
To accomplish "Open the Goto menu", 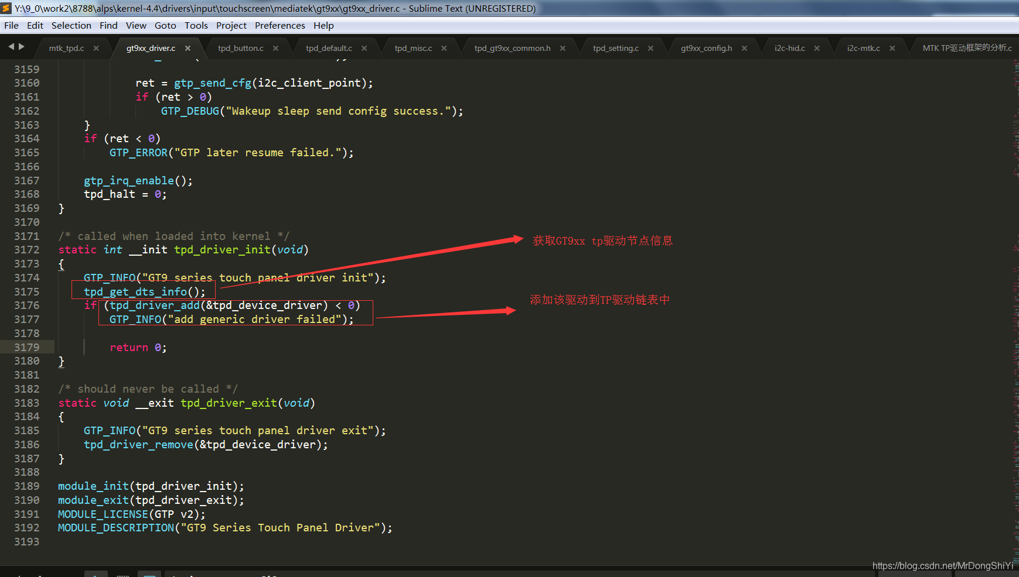I will pyautogui.click(x=165, y=25).
